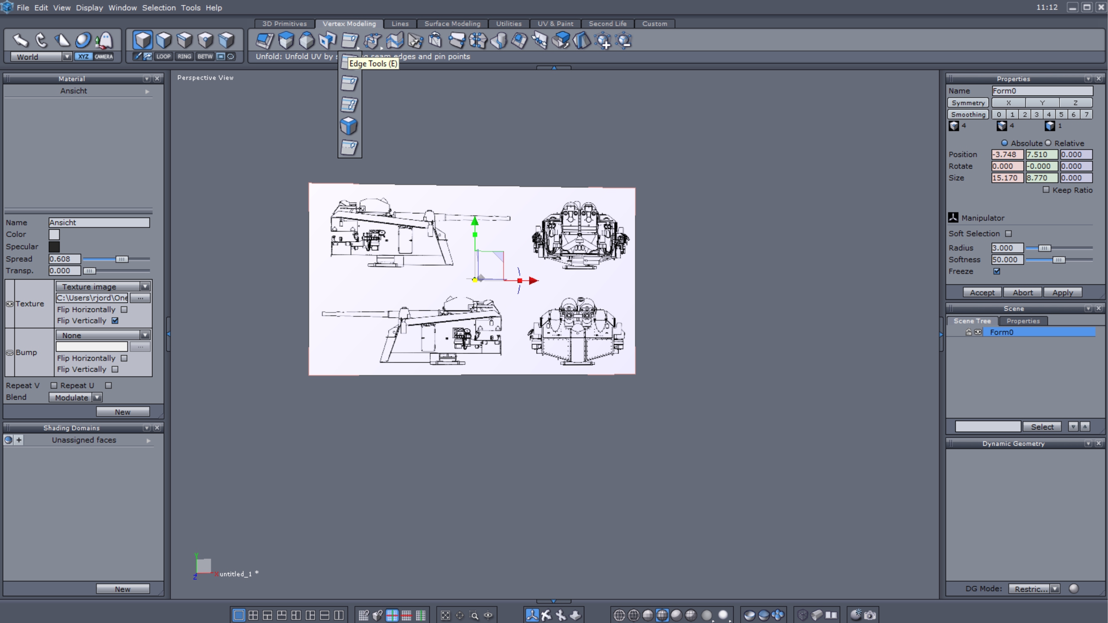The image size is (1108, 623).
Task: Open the Texture image type dropdown
Action: (x=145, y=286)
